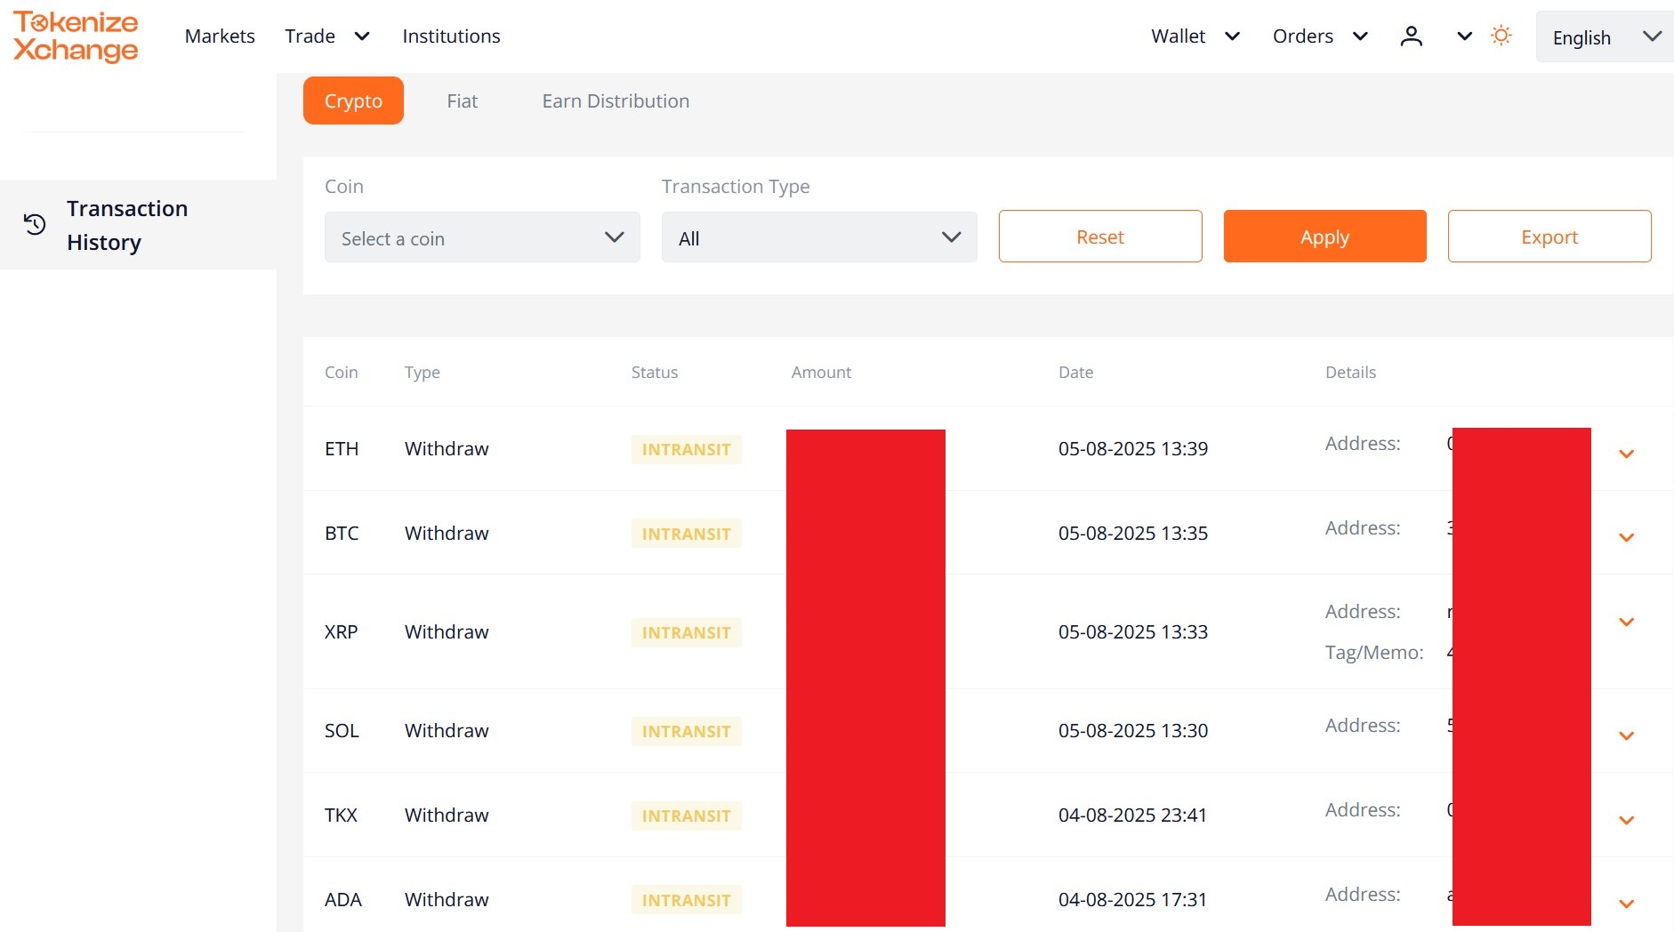
Task: Expand the Wallet menu
Action: [1195, 36]
